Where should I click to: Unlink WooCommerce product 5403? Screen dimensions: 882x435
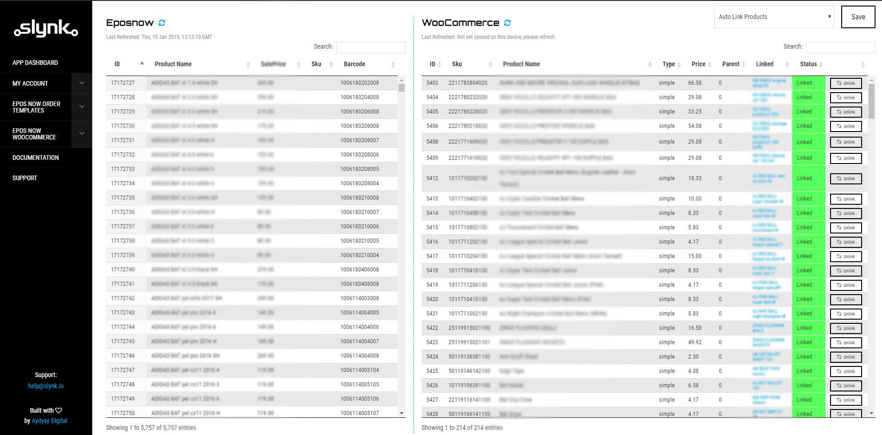pyautogui.click(x=845, y=83)
